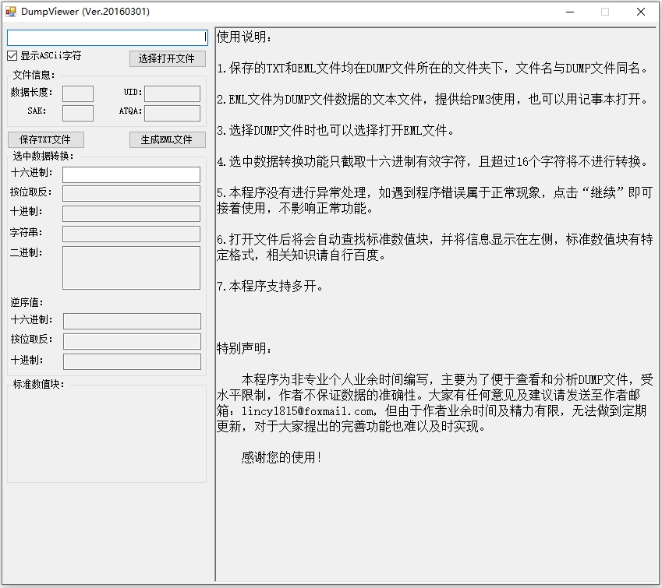
Task: Click the 选择打开文件 button
Action: click(x=167, y=58)
